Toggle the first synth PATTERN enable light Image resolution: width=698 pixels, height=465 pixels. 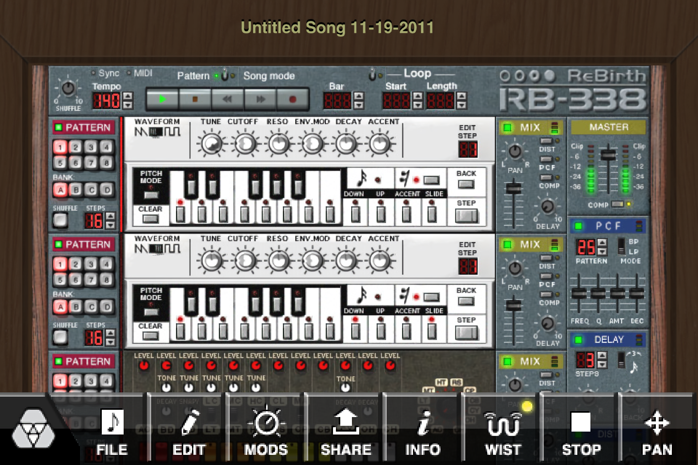click(x=58, y=128)
